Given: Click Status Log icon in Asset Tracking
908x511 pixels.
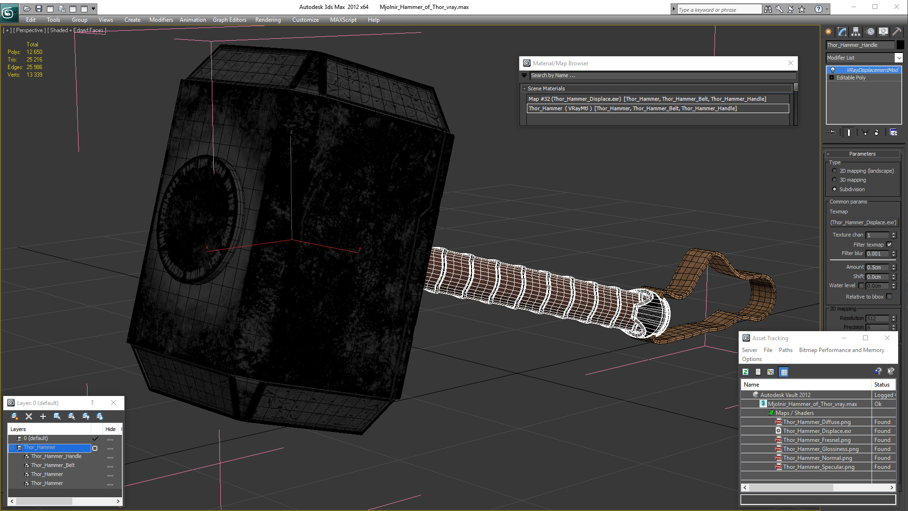Looking at the screenshot, I should point(758,372).
